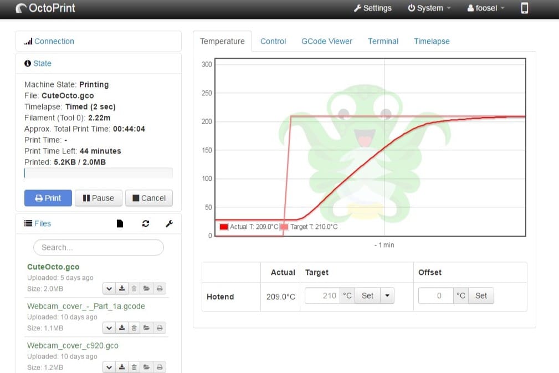
Task: Click the Hotend actual 209.0°C value
Action: 280,297
